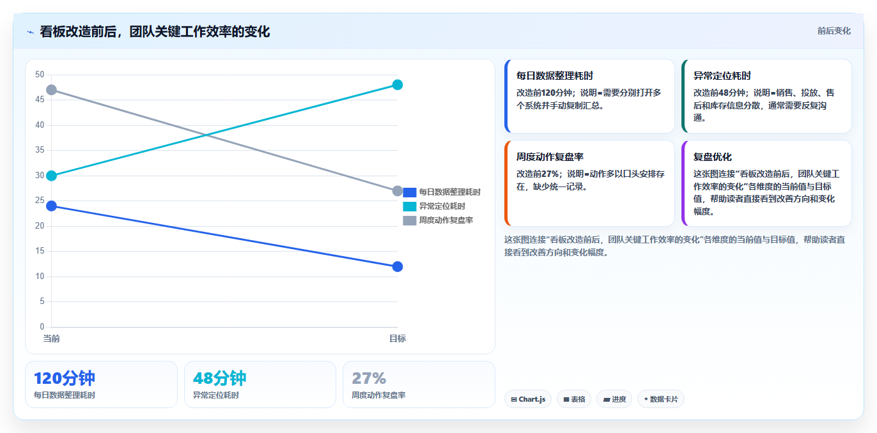Toggle 异常定位耗时 legend color box
The width and height of the screenshot is (877, 433).
click(410, 206)
